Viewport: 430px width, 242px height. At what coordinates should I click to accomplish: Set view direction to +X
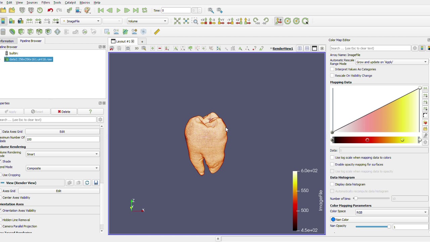(x=204, y=21)
